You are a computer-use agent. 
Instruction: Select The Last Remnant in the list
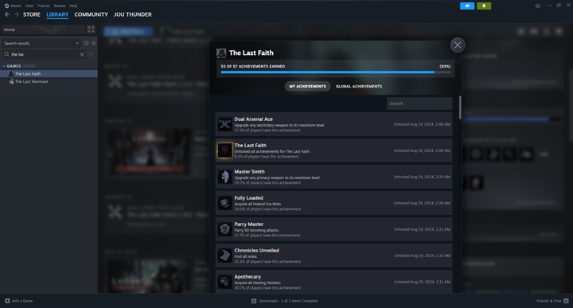coord(31,81)
